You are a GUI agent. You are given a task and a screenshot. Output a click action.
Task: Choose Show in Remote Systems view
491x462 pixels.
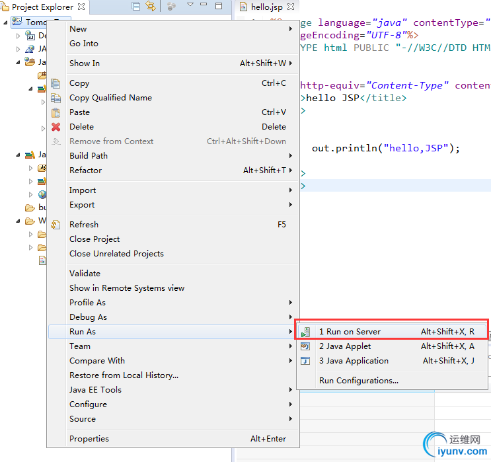point(174,288)
